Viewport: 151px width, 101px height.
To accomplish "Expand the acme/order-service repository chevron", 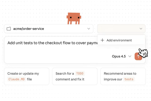I will click(x=89, y=29).
